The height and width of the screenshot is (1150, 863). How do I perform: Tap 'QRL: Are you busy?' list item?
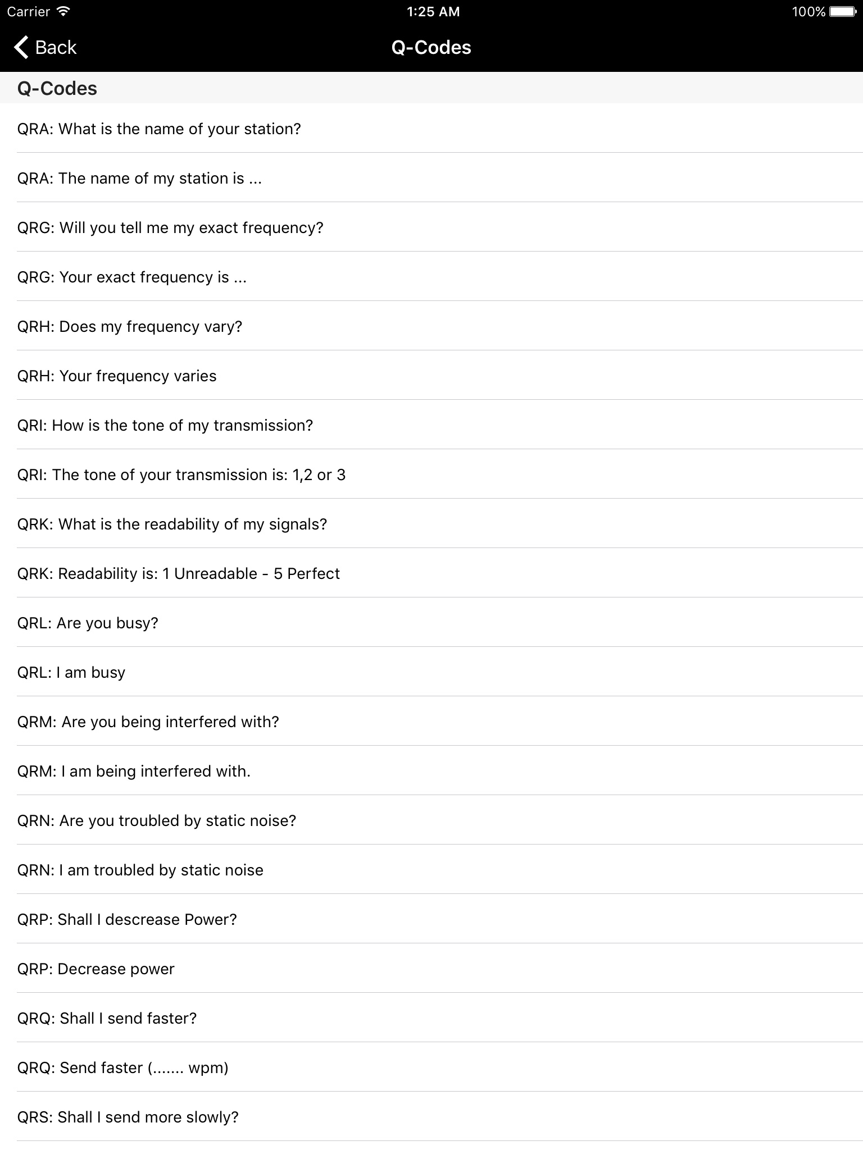pyautogui.click(x=88, y=623)
